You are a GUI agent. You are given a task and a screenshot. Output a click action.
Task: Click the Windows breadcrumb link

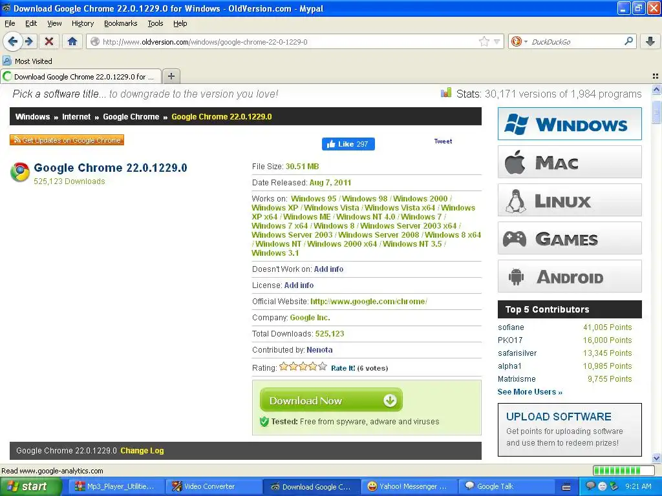pos(32,116)
